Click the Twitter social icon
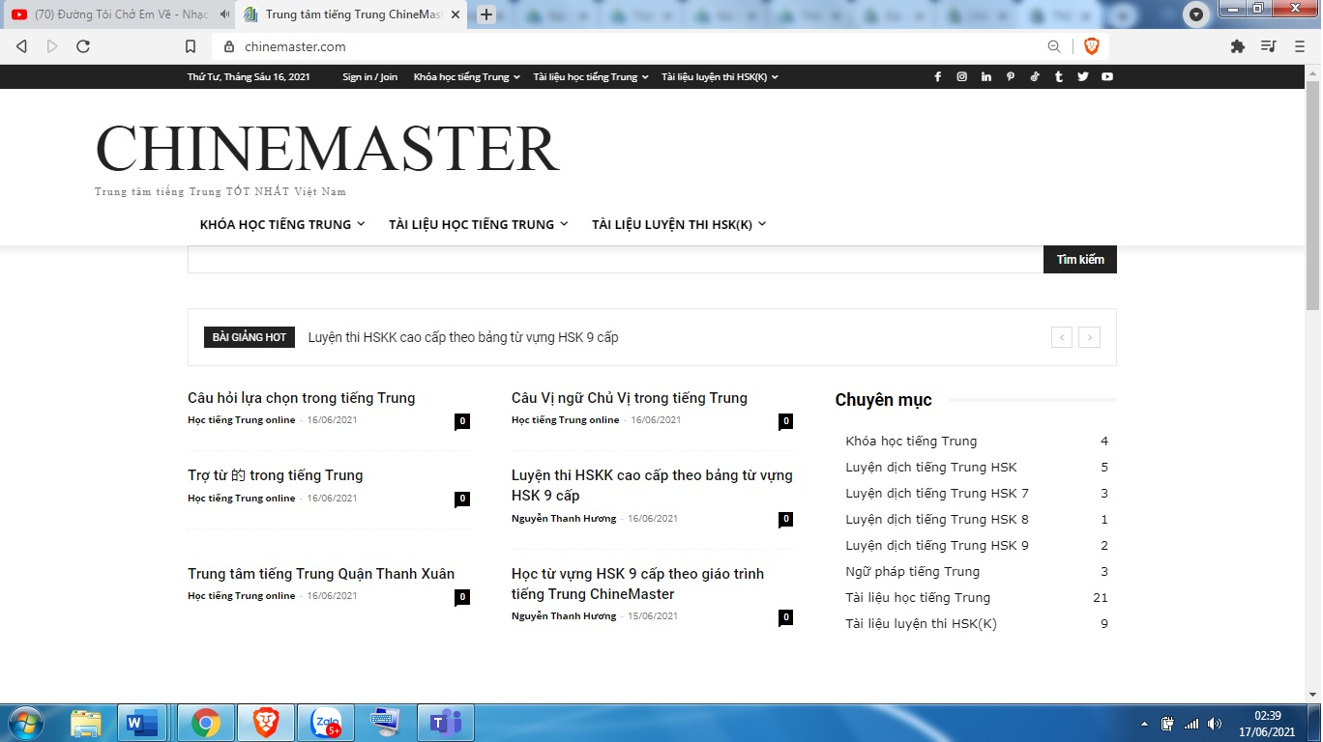 [x=1083, y=77]
